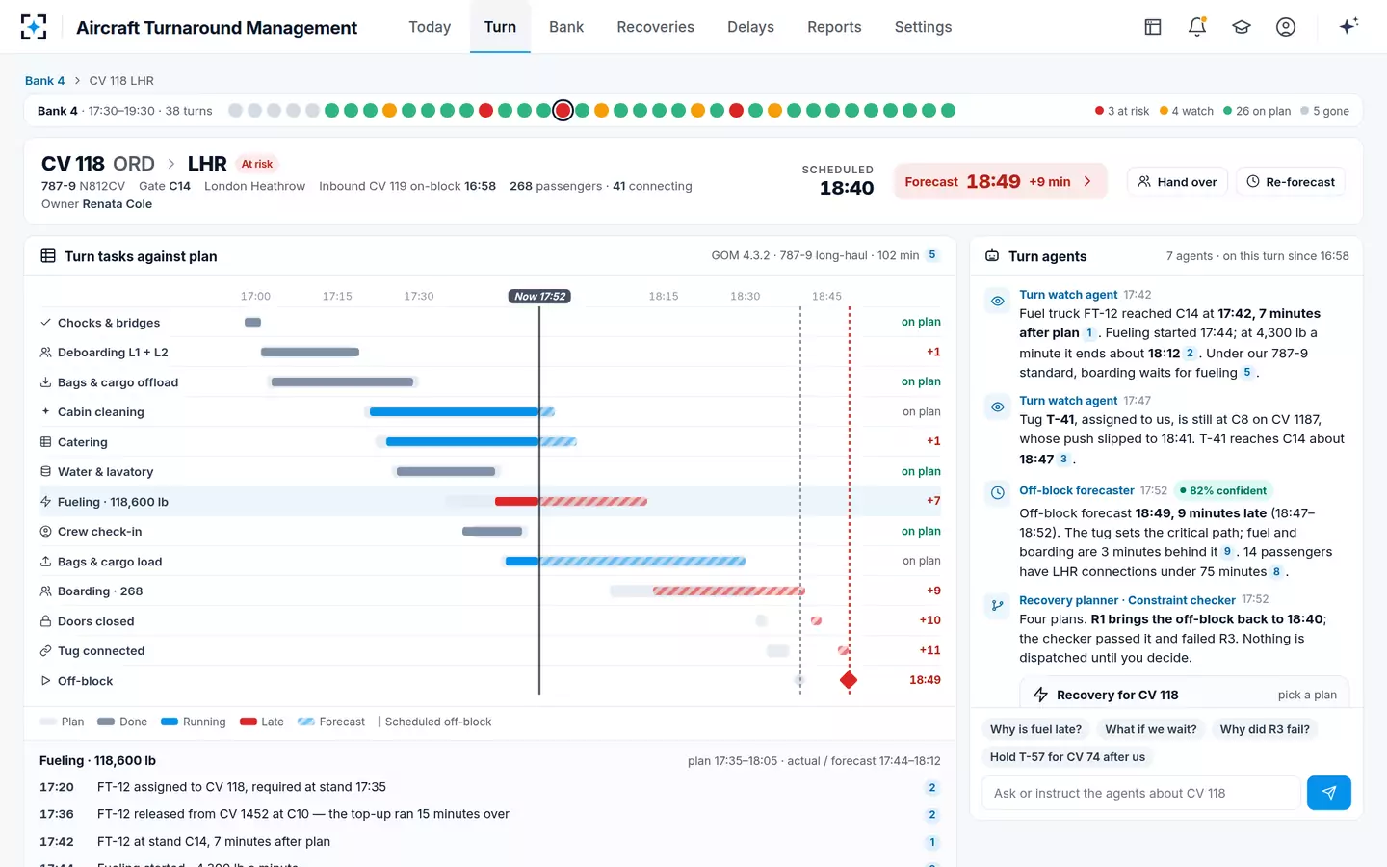Image resolution: width=1387 pixels, height=867 pixels.
Task: Click the 82% confident badge
Action: click(1223, 490)
